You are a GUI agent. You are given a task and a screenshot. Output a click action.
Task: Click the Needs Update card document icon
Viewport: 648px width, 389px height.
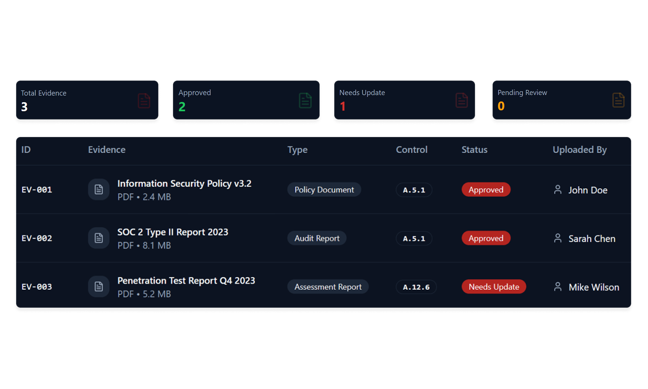click(x=461, y=100)
